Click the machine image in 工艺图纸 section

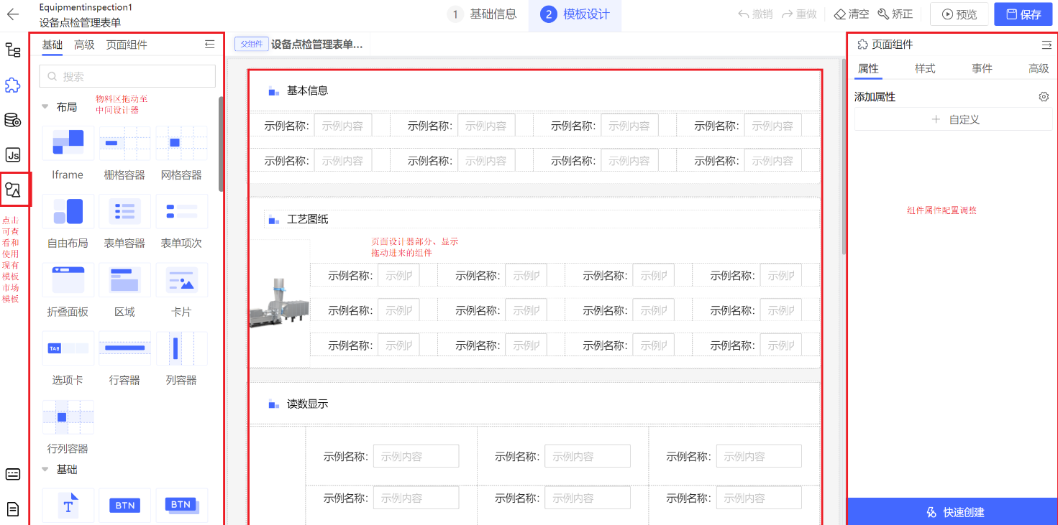(279, 304)
